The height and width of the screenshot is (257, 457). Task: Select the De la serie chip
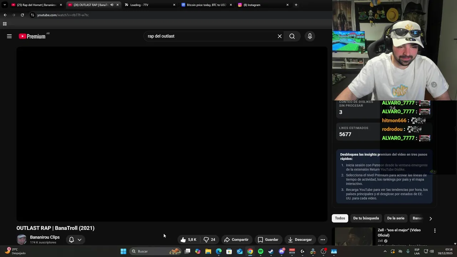396,218
